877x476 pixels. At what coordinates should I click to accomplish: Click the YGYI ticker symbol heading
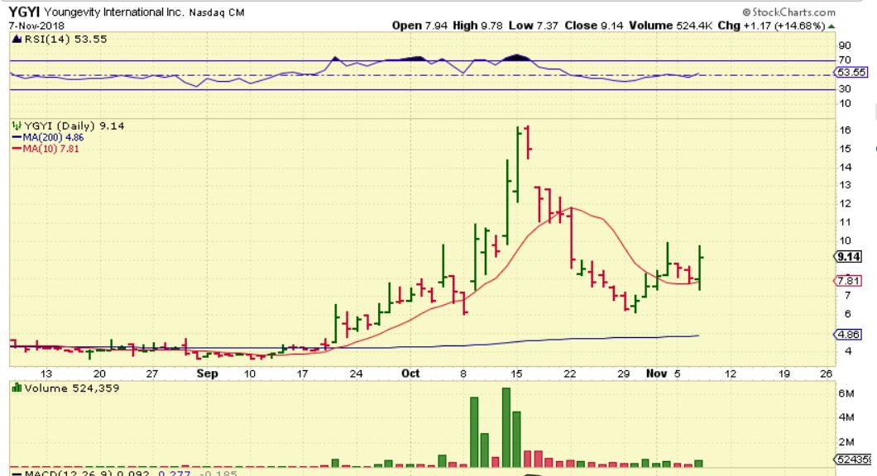(x=24, y=12)
